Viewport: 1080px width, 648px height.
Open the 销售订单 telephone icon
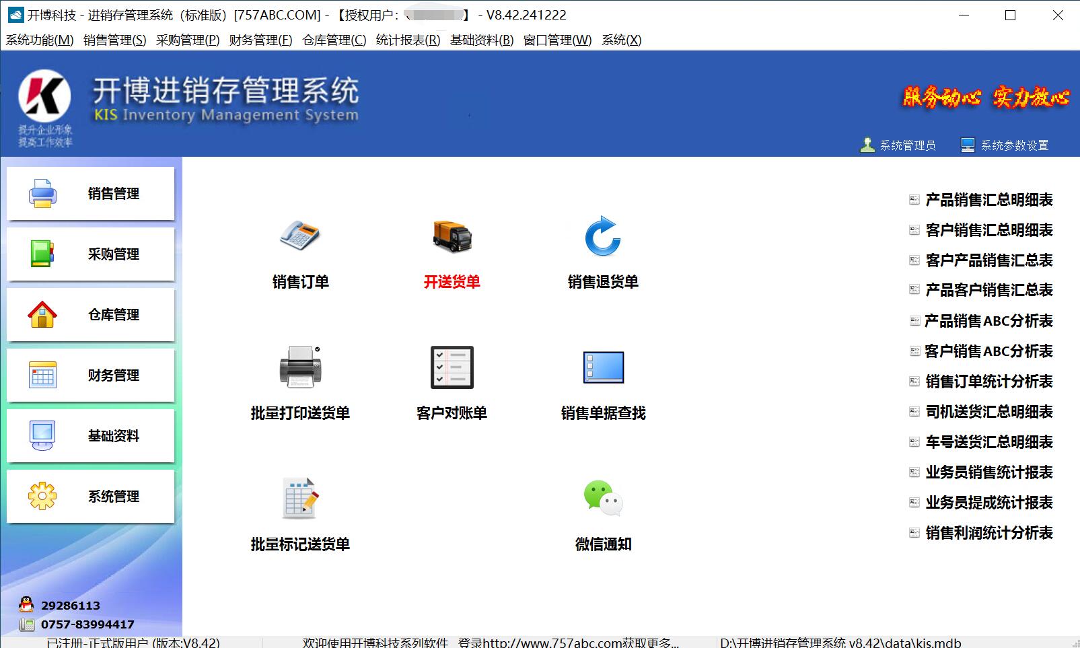coord(300,236)
